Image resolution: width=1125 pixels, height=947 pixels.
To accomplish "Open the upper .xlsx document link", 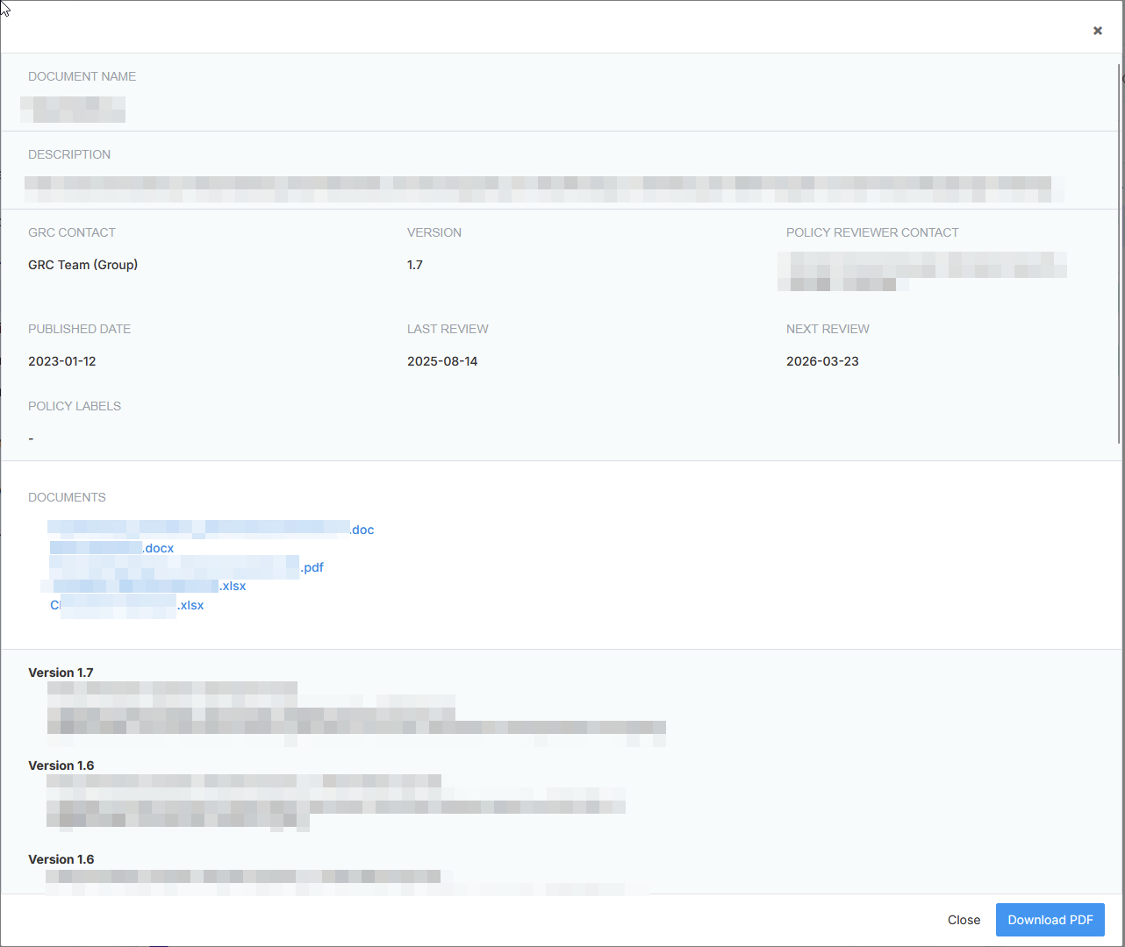I will pyautogui.click(x=149, y=586).
